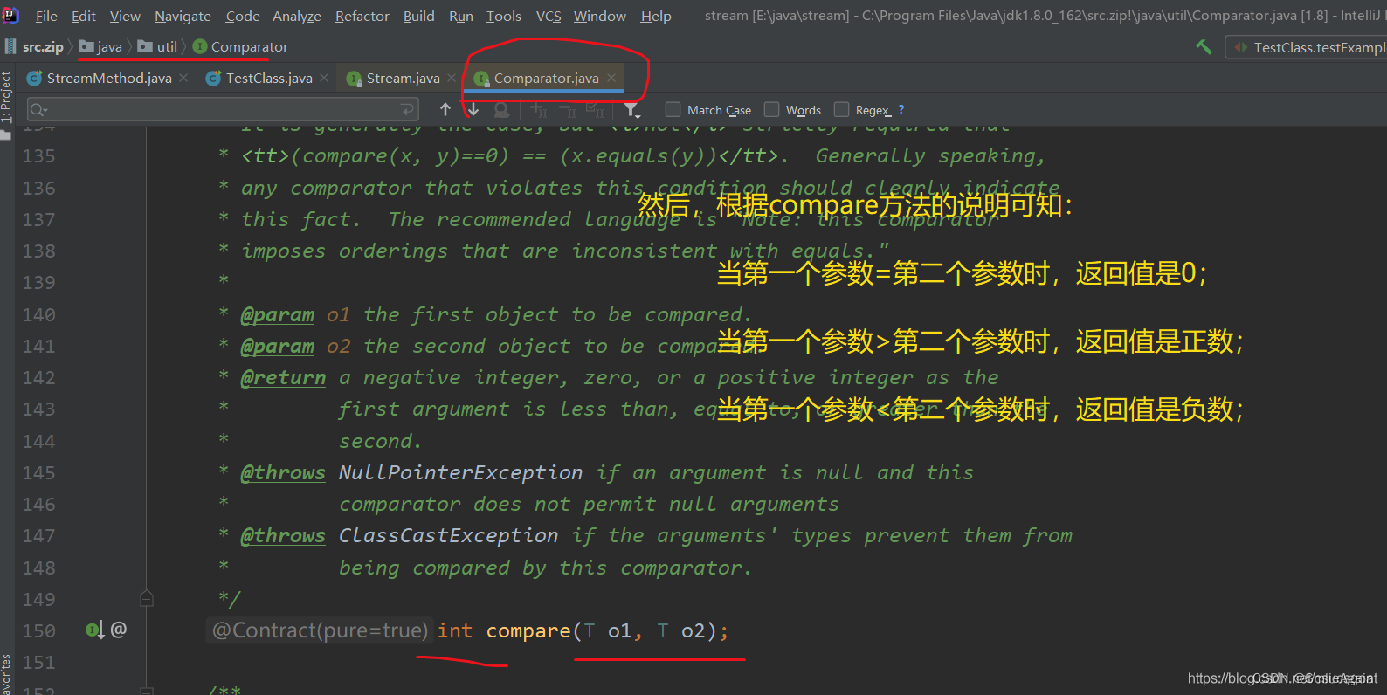This screenshot has width=1387, height=695.
Task: Click the green hammer Build Project icon
Action: pyautogui.click(x=1204, y=46)
